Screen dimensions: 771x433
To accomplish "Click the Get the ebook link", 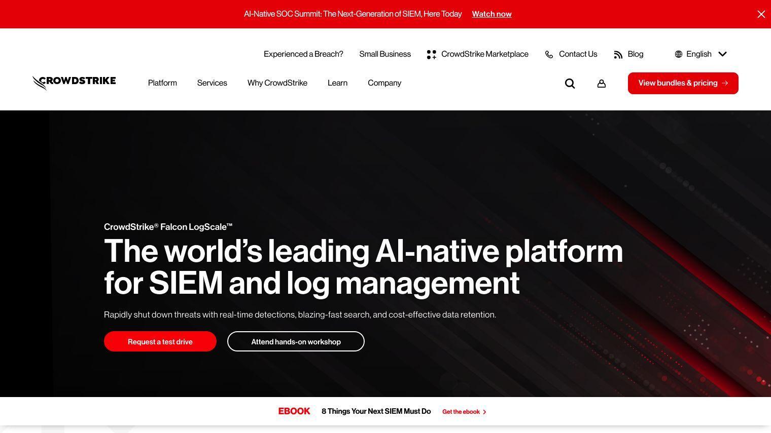I will coord(464,412).
